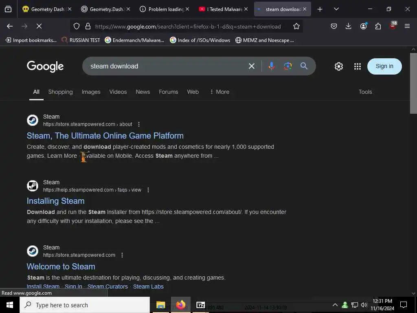This screenshot has width=417, height=313.
Task: Open options for Welcome to Steam result
Action: tap(122, 255)
